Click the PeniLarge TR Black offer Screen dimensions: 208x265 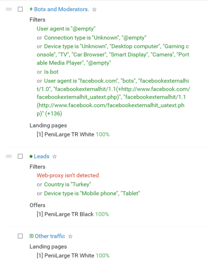pyautogui.click(x=69, y=214)
